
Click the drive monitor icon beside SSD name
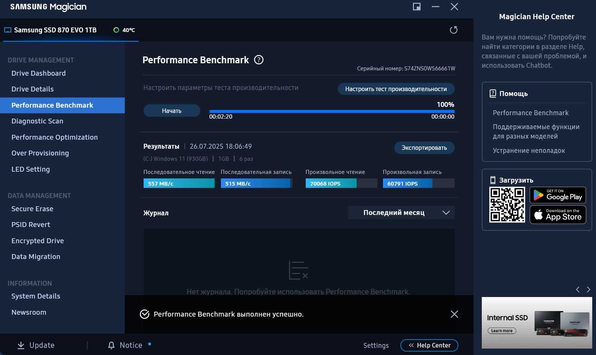[x=8, y=30]
